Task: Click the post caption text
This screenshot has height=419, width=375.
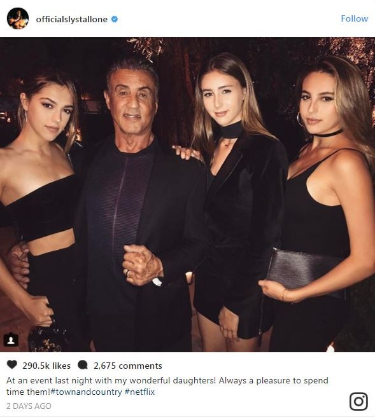Action: pyautogui.click(x=167, y=386)
